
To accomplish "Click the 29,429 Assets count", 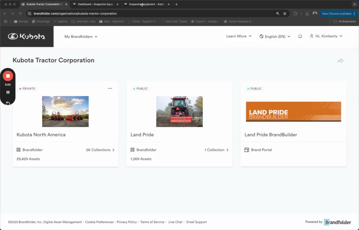I will (x=28, y=159).
